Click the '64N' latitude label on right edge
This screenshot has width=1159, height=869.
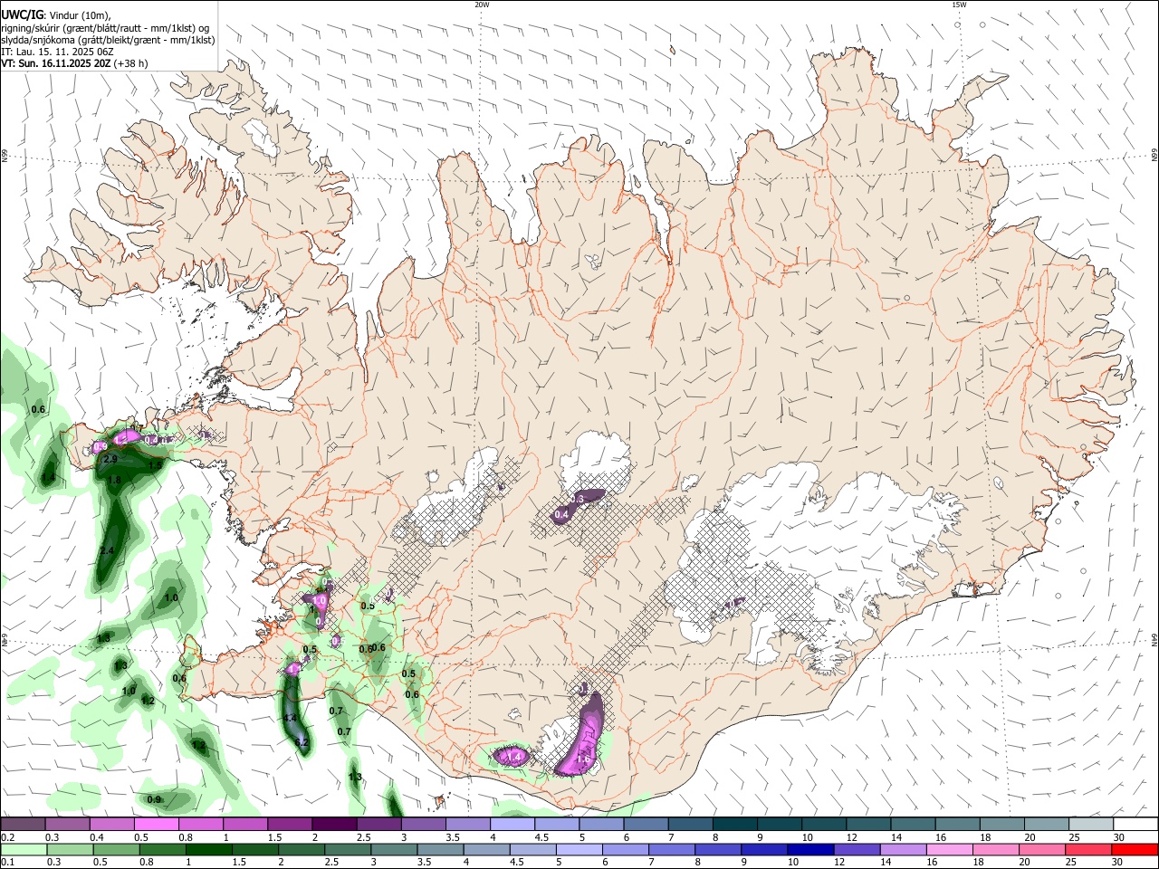pos(1154,639)
